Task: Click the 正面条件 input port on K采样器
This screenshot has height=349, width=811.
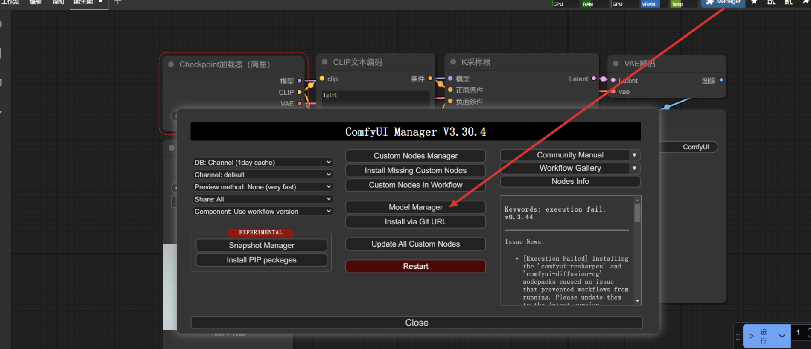Action: pos(450,90)
